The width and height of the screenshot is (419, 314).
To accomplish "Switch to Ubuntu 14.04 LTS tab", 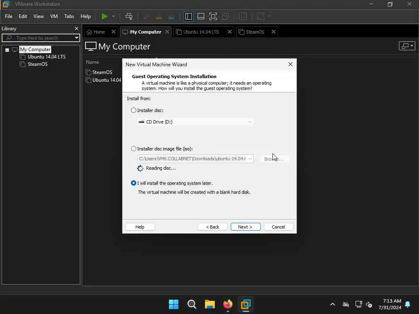I will click(x=200, y=32).
